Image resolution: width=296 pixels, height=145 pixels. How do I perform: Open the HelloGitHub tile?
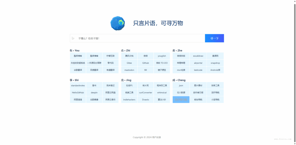click(78, 93)
